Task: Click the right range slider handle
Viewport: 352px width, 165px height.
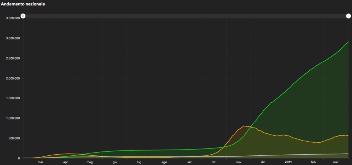Action: tap(348, 16)
